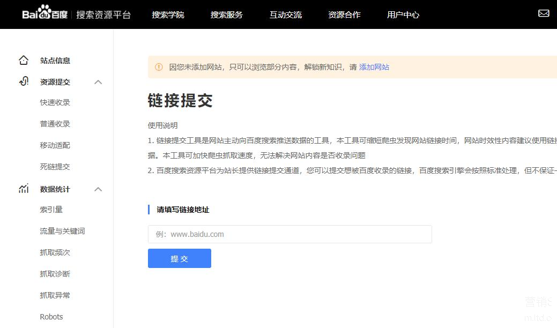The width and height of the screenshot is (557, 328).
Task: Go to 资源合作 in navigation bar
Action: point(344,14)
